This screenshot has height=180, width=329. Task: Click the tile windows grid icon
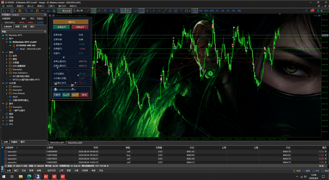(117, 11)
